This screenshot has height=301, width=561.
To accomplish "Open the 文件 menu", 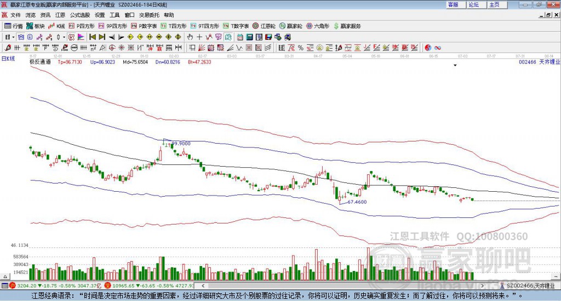I will 15,15.
